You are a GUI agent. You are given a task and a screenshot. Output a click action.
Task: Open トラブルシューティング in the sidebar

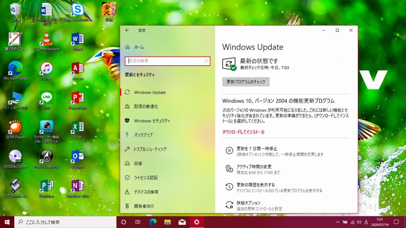point(168,149)
